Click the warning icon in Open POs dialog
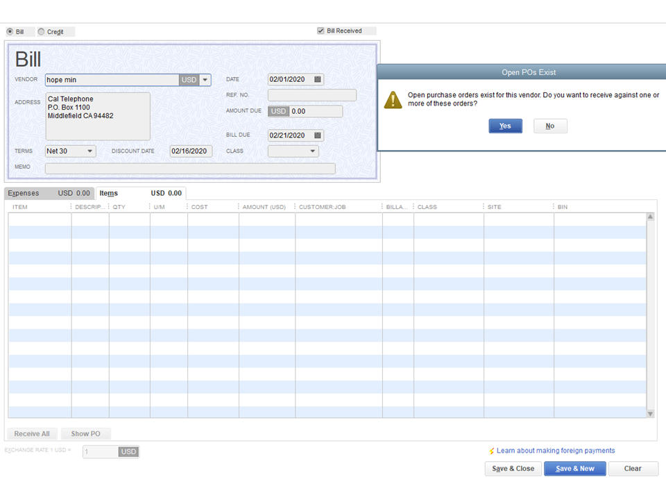The height and width of the screenshot is (500, 666). pos(393,100)
